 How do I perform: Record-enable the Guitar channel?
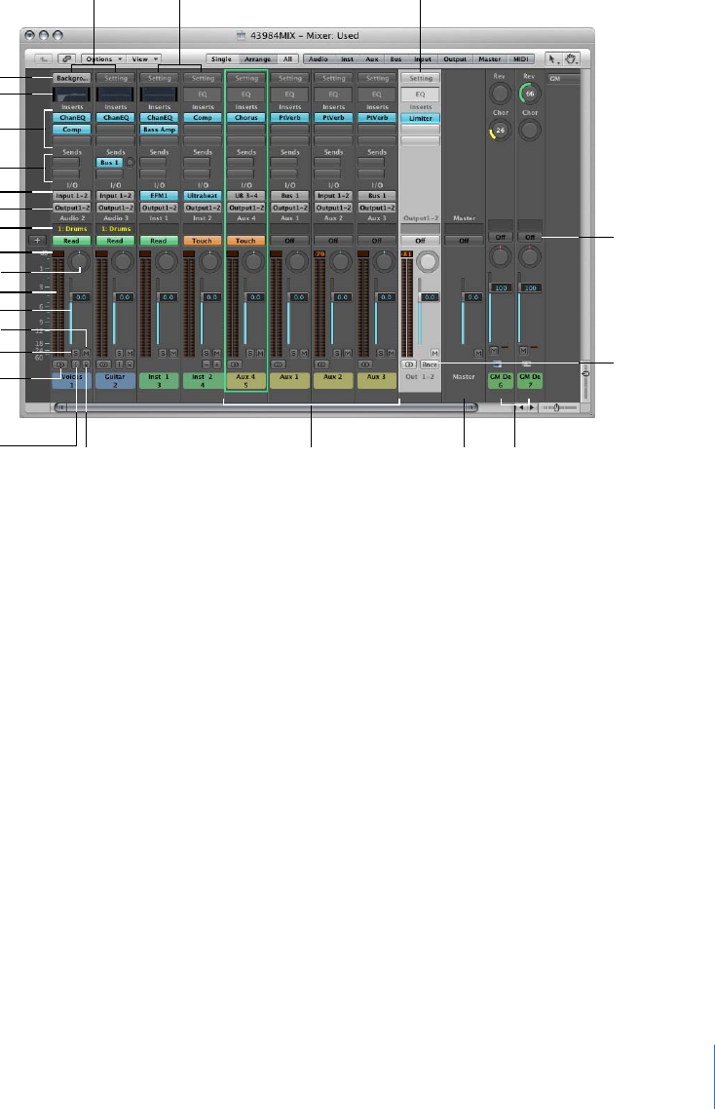(130, 364)
